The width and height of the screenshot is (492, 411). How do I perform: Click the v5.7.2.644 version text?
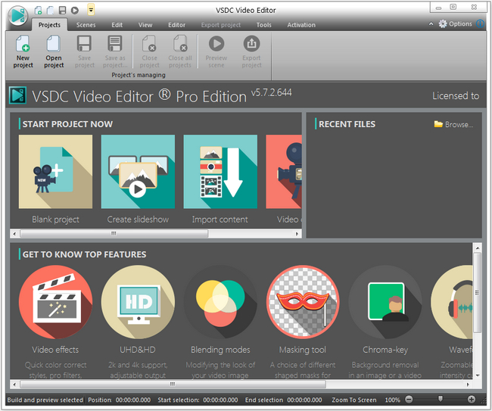click(x=271, y=92)
